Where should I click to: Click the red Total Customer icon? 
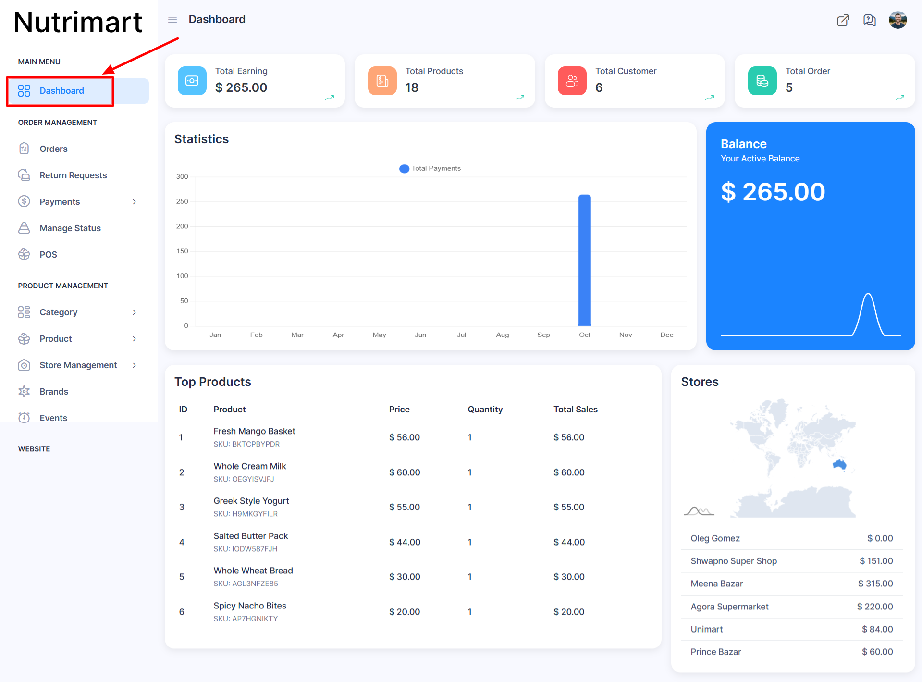click(x=572, y=81)
